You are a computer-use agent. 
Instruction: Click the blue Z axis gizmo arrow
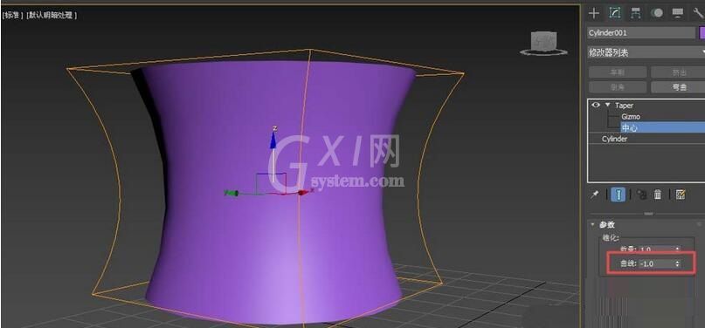pyautogui.click(x=273, y=141)
